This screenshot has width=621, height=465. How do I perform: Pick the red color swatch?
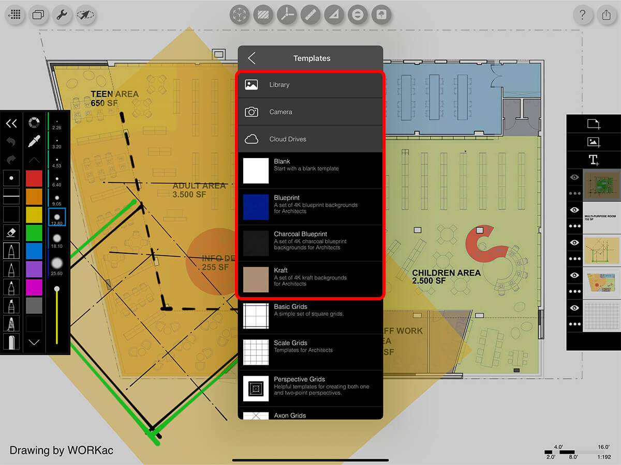pos(34,178)
